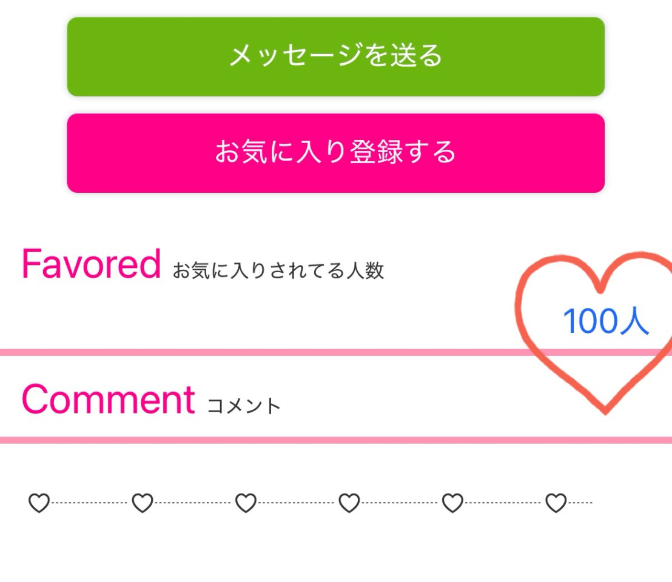The width and height of the screenshot is (672, 582).
Task: Tap the green メッセージを送る button
Action: point(335,56)
